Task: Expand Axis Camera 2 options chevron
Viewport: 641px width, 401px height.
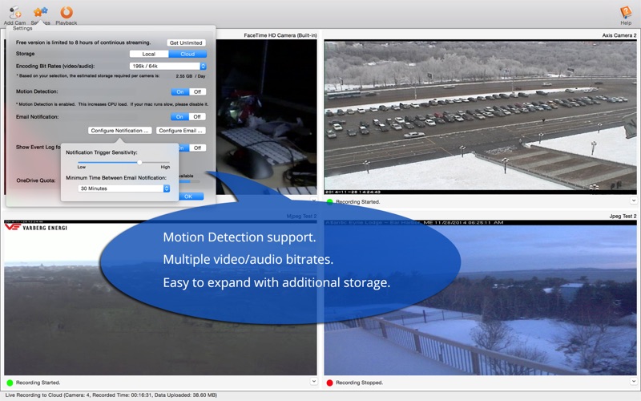Action: click(633, 200)
